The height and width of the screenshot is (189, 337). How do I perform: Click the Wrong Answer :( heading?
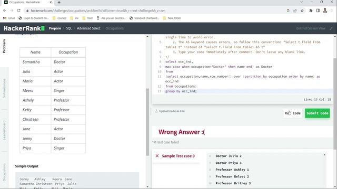pyautogui.click(x=182, y=132)
